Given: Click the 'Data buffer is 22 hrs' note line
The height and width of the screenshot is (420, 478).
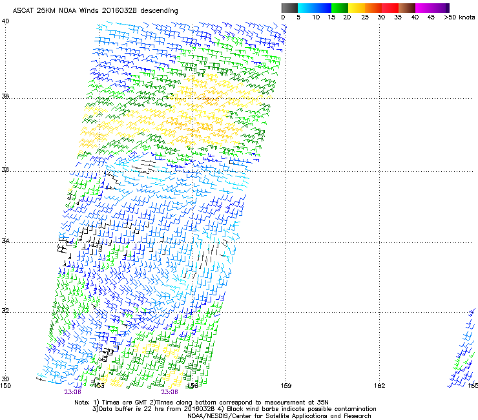Looking at the screenshot, I should tap(234, 409).
